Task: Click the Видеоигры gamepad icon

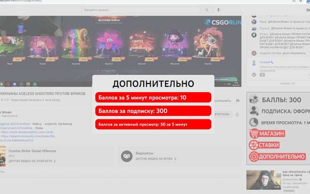Action: point(126,156)
